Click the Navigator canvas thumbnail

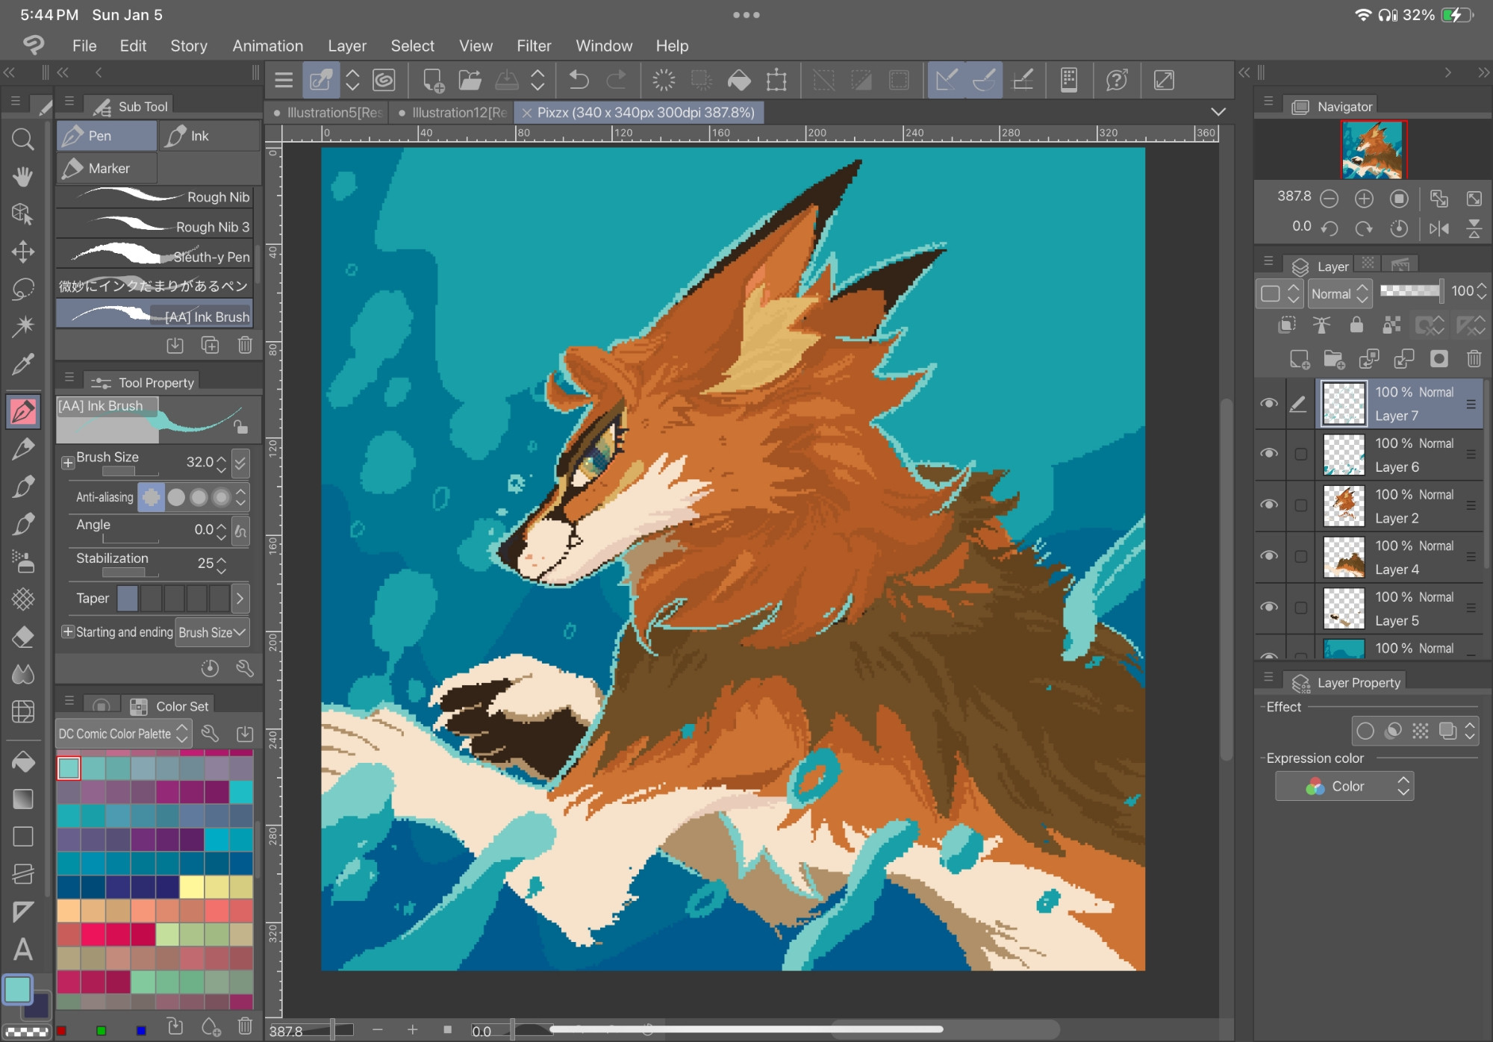coord(1374,149)
